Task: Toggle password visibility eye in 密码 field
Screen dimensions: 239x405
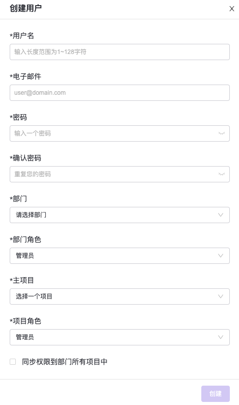Action: [222, 133]
